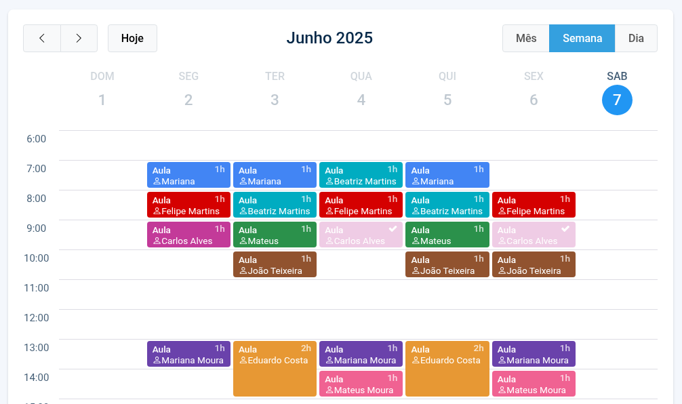Switch to the Dia view

click(636, 39)
